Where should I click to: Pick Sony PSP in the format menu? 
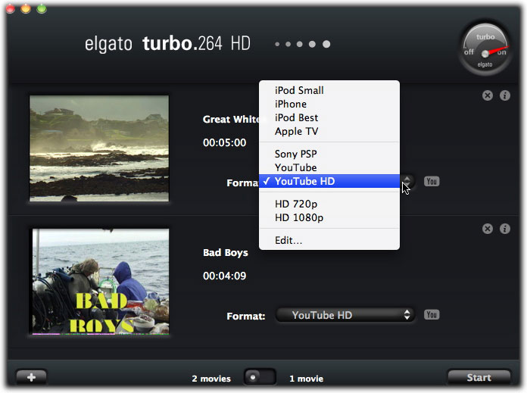[x=329, y=154]
